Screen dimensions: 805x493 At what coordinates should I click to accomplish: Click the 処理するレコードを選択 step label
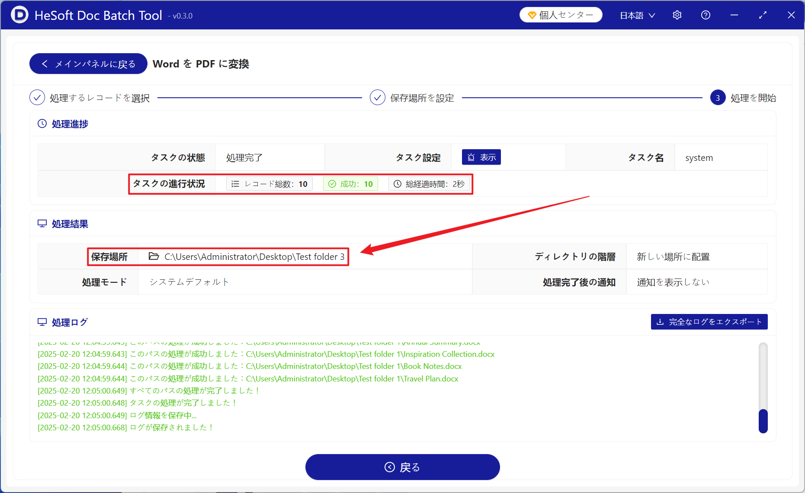99,98
